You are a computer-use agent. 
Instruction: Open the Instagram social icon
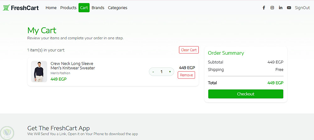point(272,8)
